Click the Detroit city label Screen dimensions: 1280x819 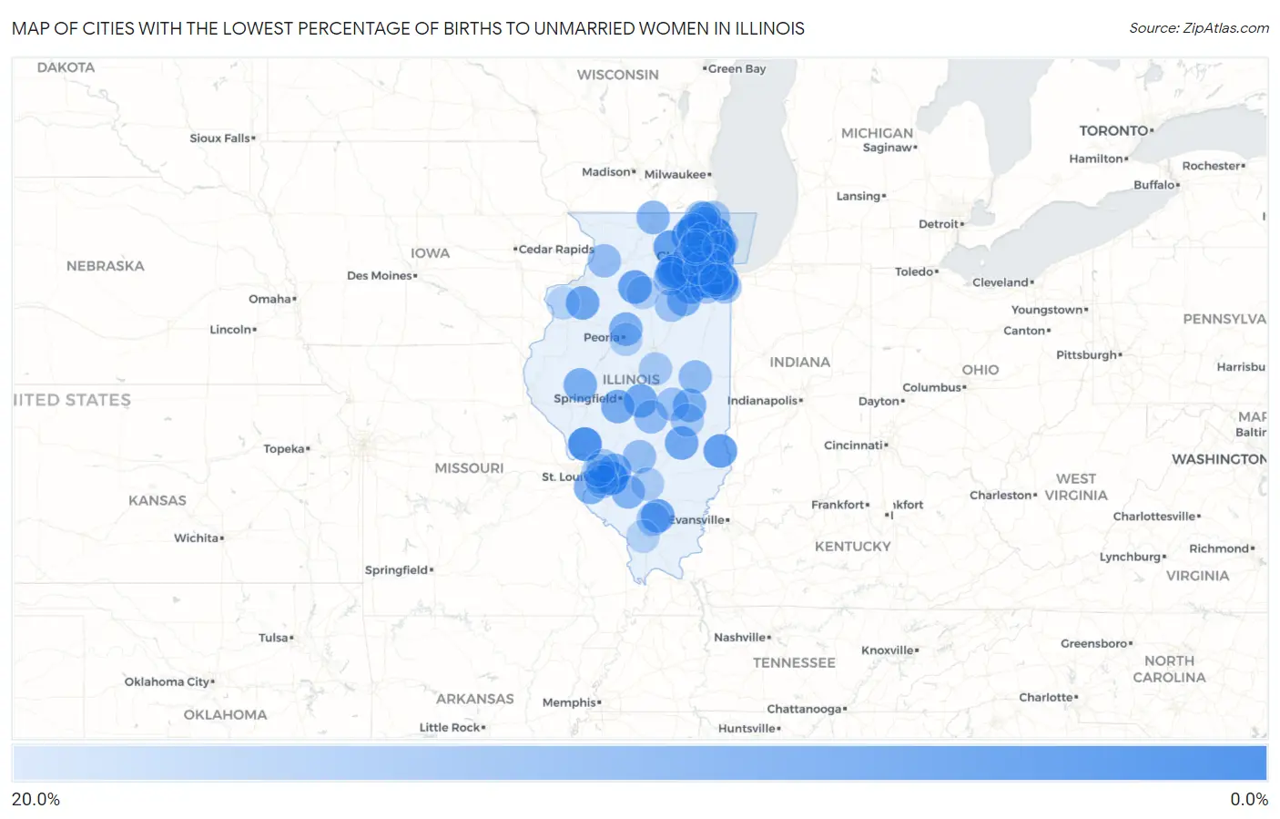pyautogui.click(x=940, y=223)
